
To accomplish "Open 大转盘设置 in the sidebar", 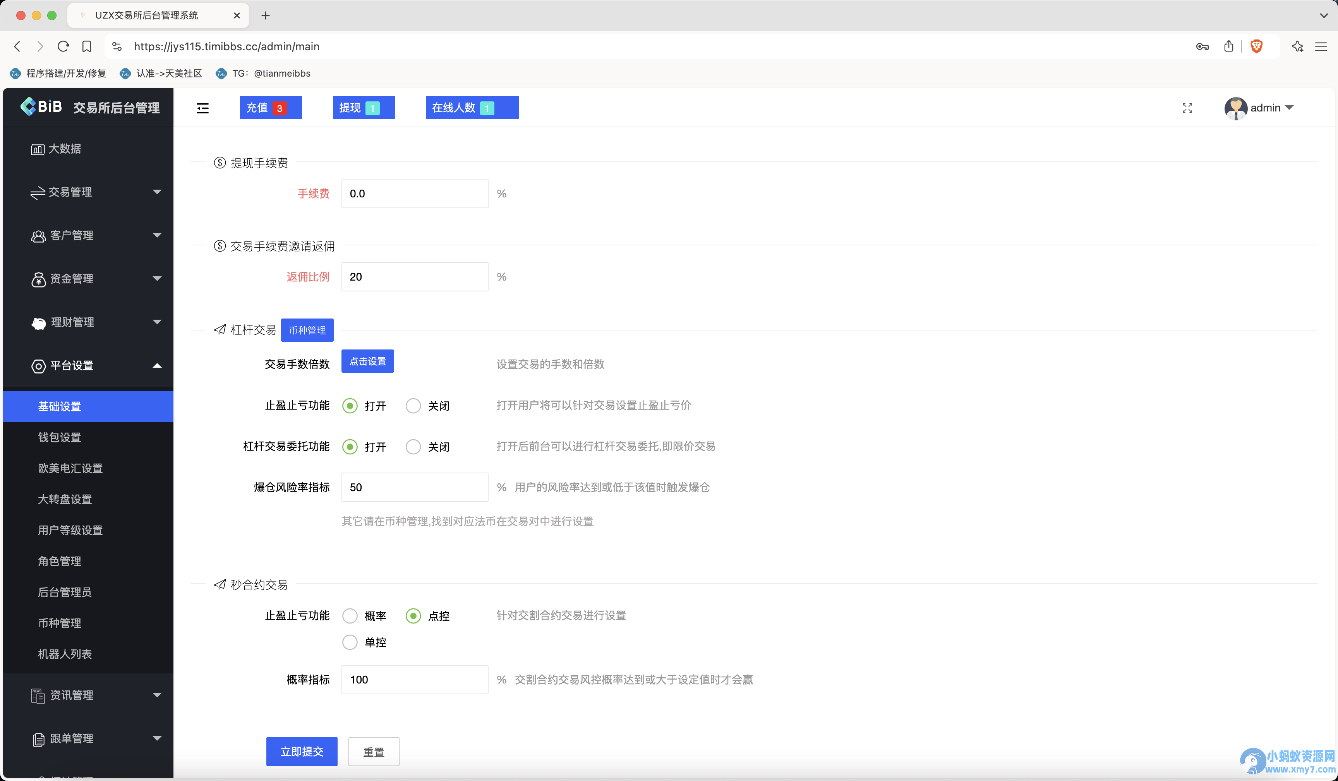I will [x=88, y=500].
